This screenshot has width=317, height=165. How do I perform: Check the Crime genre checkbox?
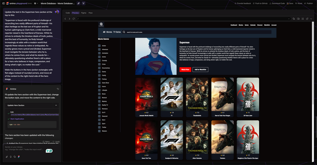point(99,64)
